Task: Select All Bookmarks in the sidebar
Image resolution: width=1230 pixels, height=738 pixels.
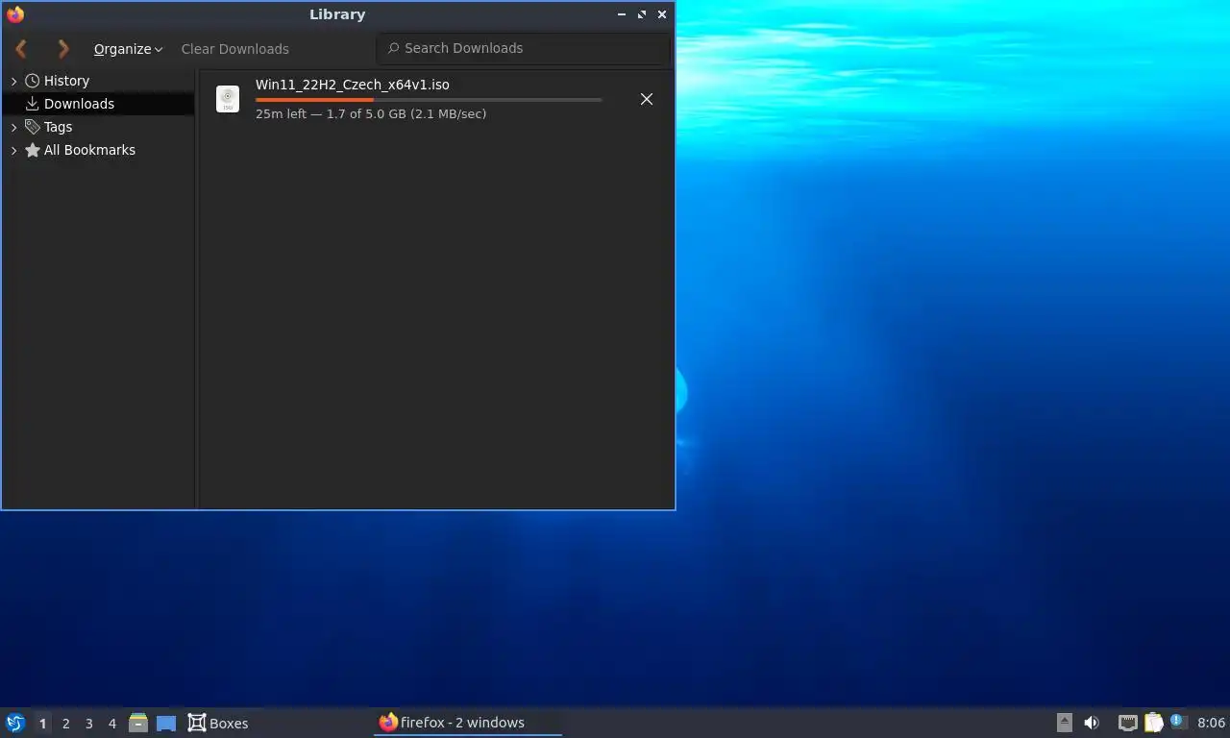Action: pyautogui.click(x=89, y=150)
